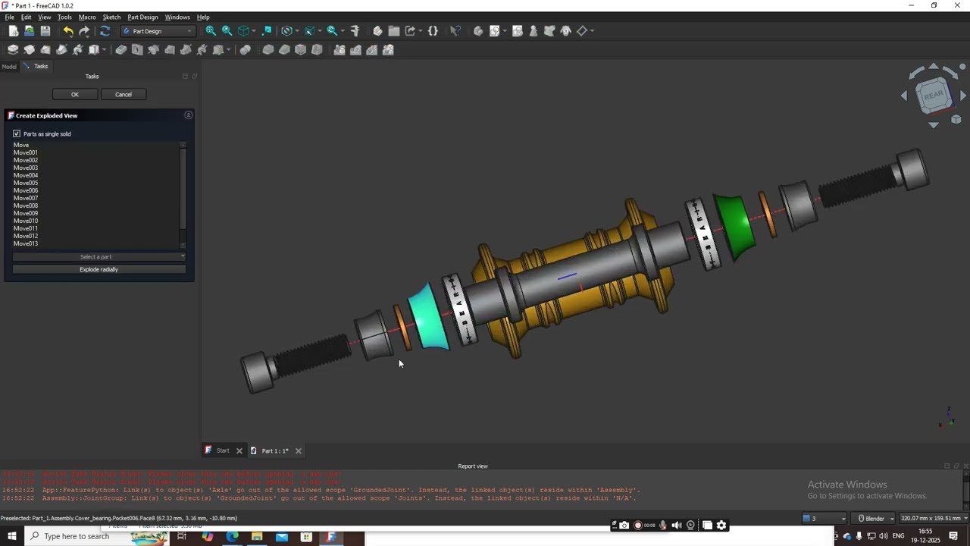This screenshot has height=546, width=970.
Task: Cancel the exploded view task
Action: [124, 95]
